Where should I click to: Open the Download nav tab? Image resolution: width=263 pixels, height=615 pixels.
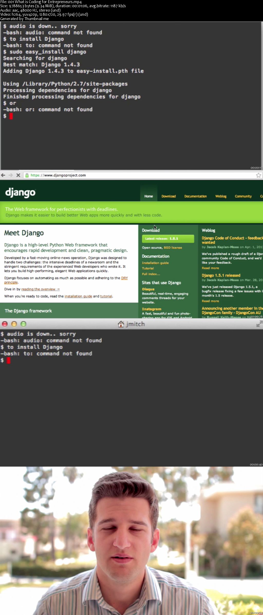coord(168,196)
